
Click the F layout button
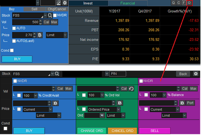pyautogui.click(x=184, y=3)
